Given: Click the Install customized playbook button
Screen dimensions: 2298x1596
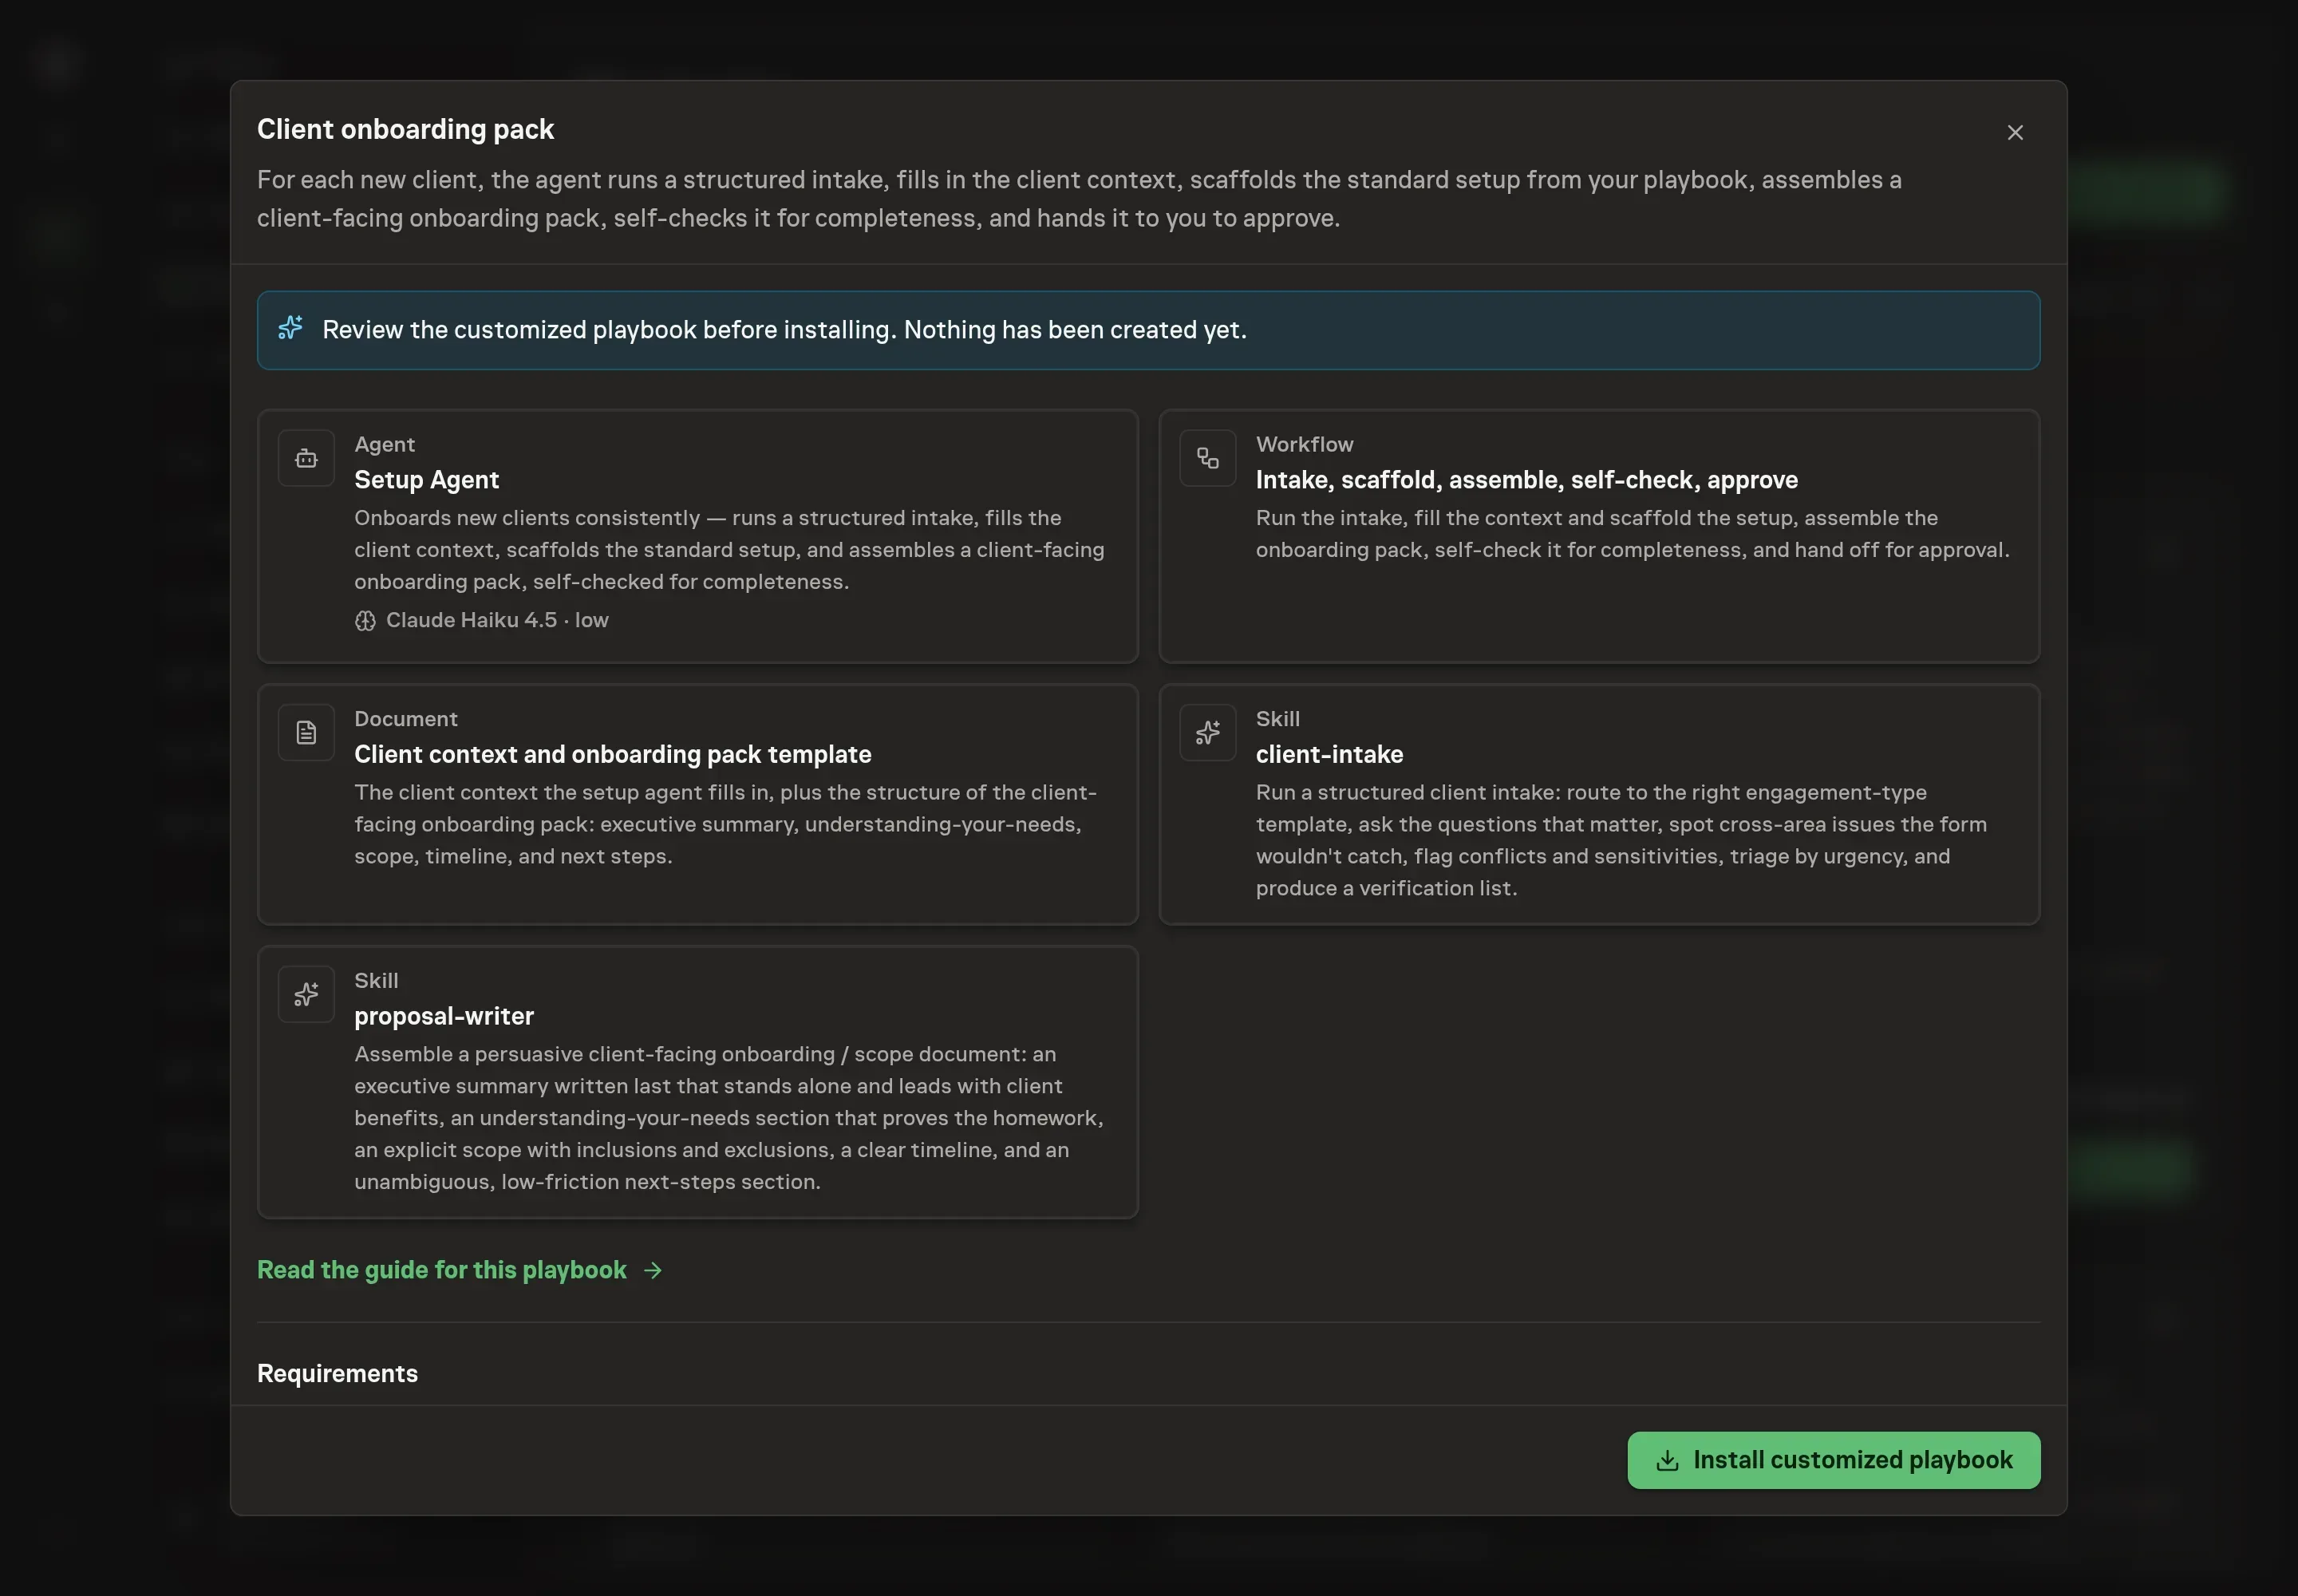Looking at the screenshot, I should tap(1833, 1460).
